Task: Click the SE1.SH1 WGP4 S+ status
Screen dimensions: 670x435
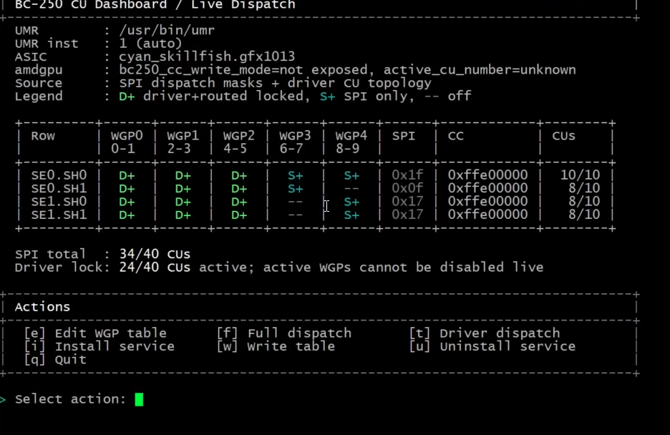Action: click(x=351, y=215)
